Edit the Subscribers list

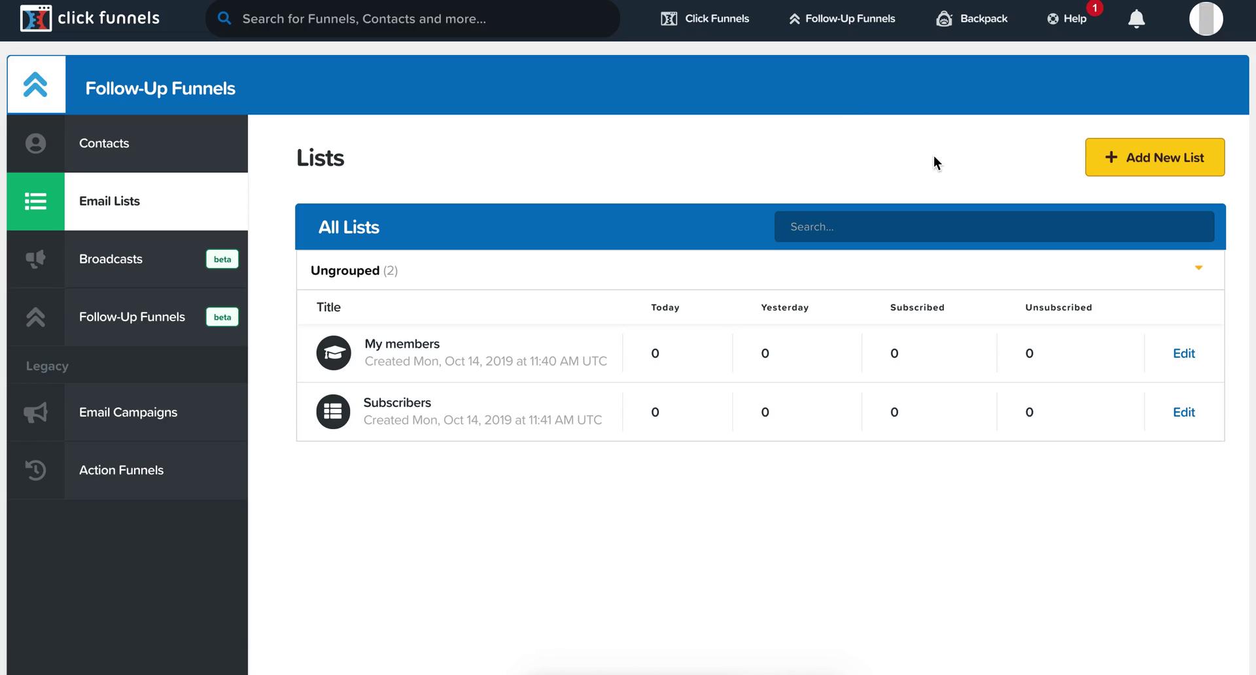click(x=1183, y=412)
